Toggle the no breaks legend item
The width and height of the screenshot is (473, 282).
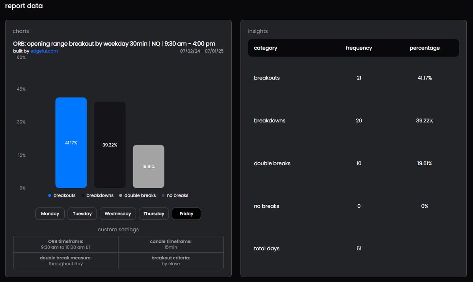(x=175, y=195)
